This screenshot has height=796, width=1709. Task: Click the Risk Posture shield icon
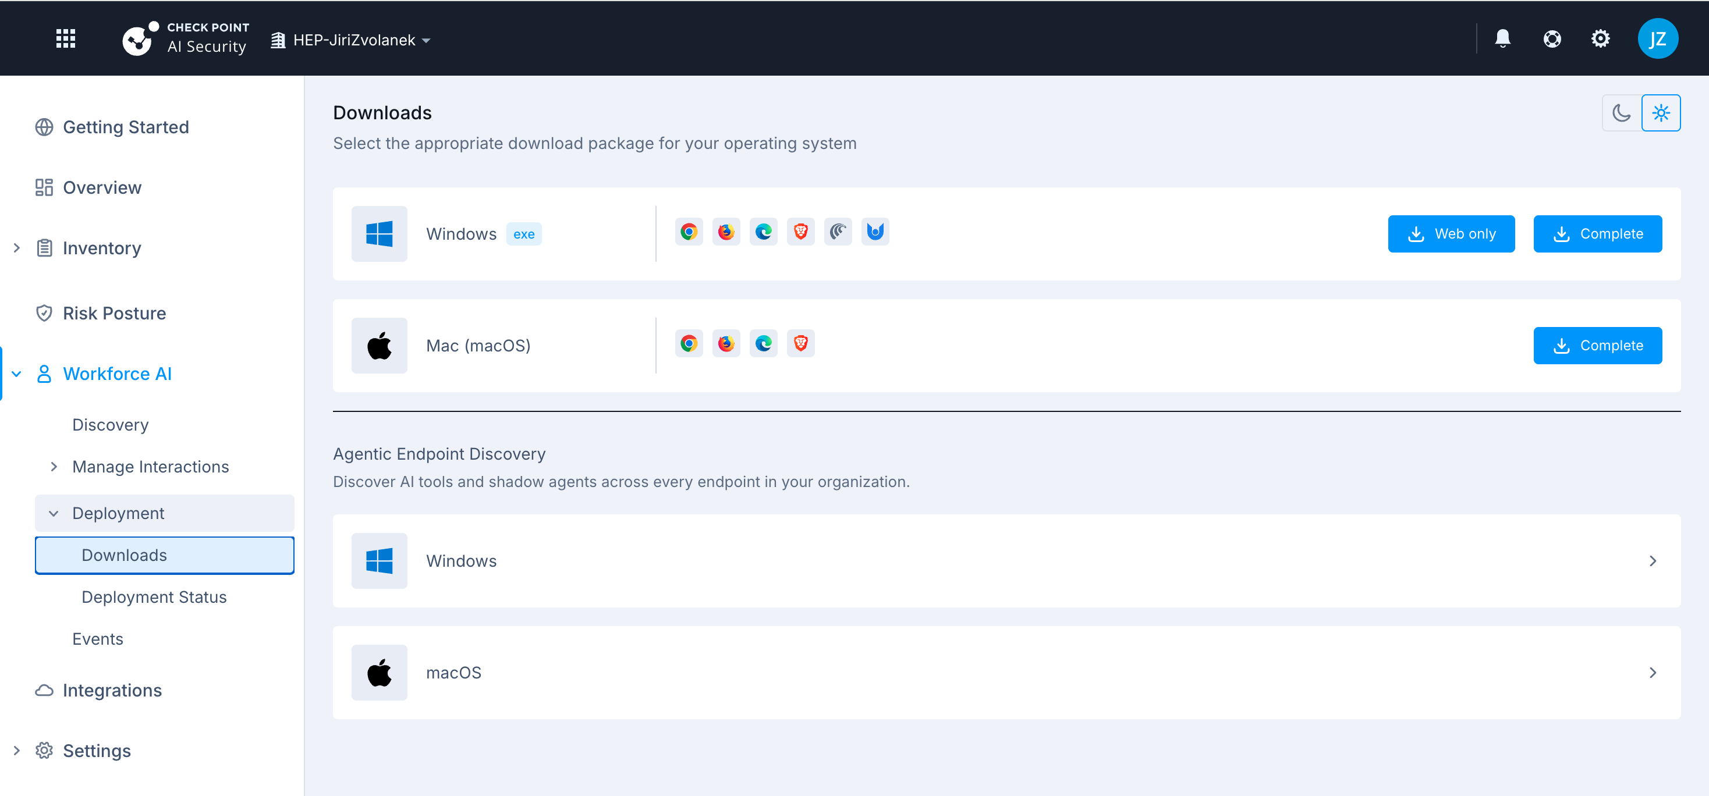[44, 313]
